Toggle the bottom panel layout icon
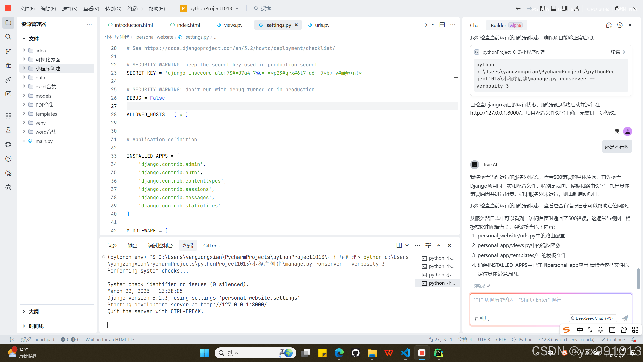This screenshot has height=362, width=643. point(554,8)
